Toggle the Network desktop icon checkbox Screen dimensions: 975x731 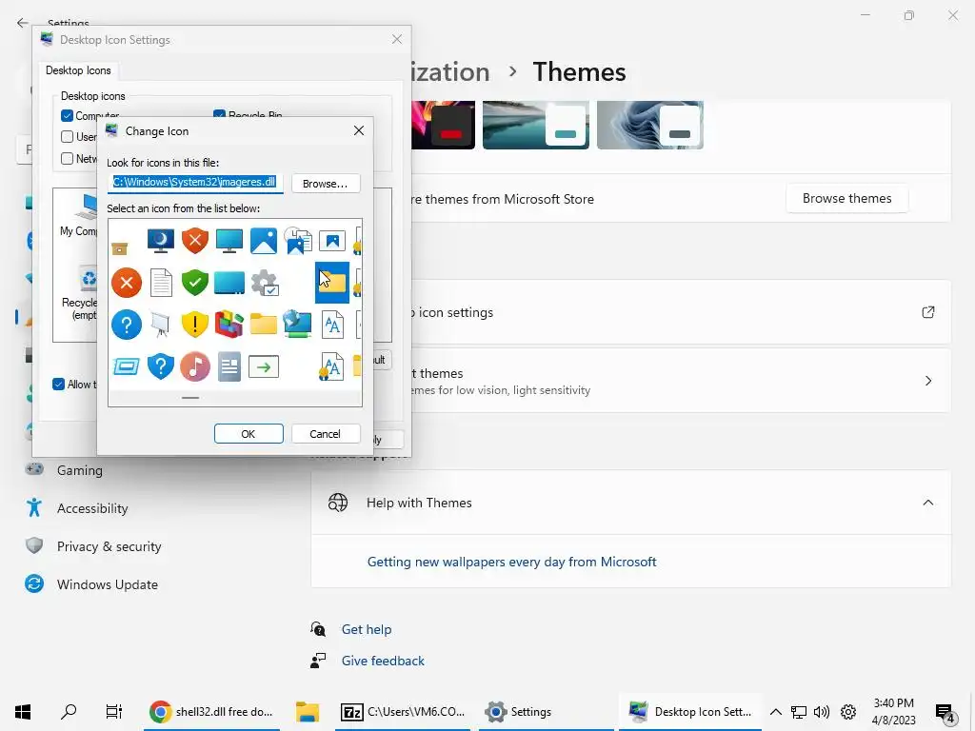point(68,159)
